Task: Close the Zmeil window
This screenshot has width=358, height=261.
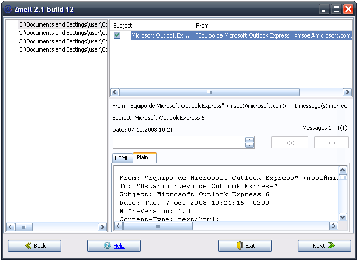Action: point(349,9)
